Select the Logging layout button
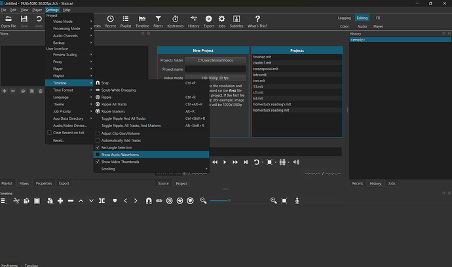This screenshot has height=267, width=452. pos(344,18)
